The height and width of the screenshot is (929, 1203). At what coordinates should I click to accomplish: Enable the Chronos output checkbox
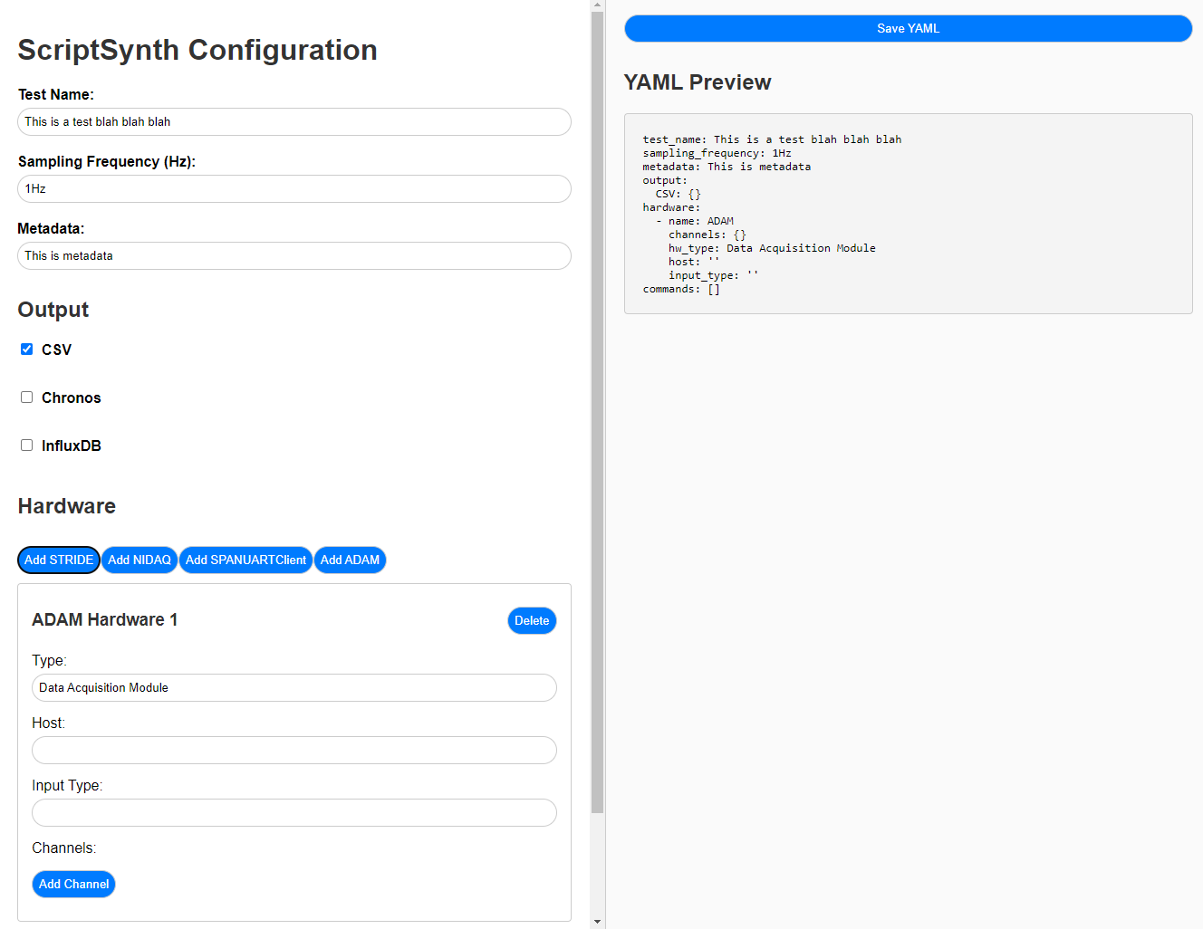(27, 397)
